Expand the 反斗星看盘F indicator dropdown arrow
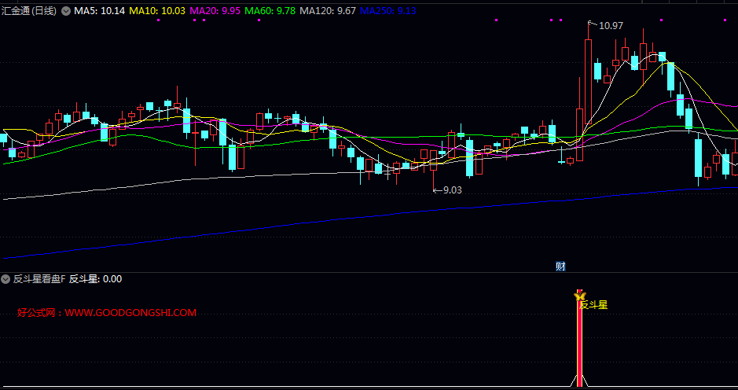This screenshot has height=390, width=738. pyautogui.click(x=6, y=279)
